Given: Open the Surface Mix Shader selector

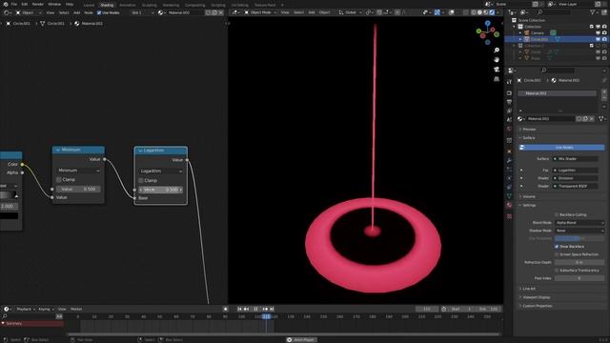Looking at the screenshot, I should pyautogui.click(x=576, y=159).
